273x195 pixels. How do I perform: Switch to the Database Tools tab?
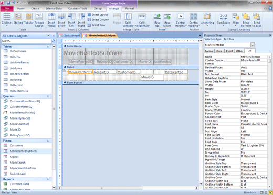pos(77,8)
